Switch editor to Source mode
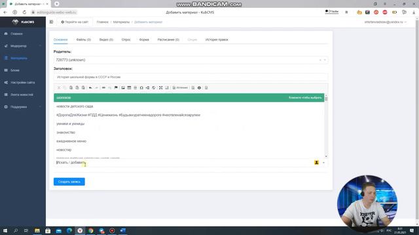The width and height of the screenshot is (419, 235). (x=180, y=87)
